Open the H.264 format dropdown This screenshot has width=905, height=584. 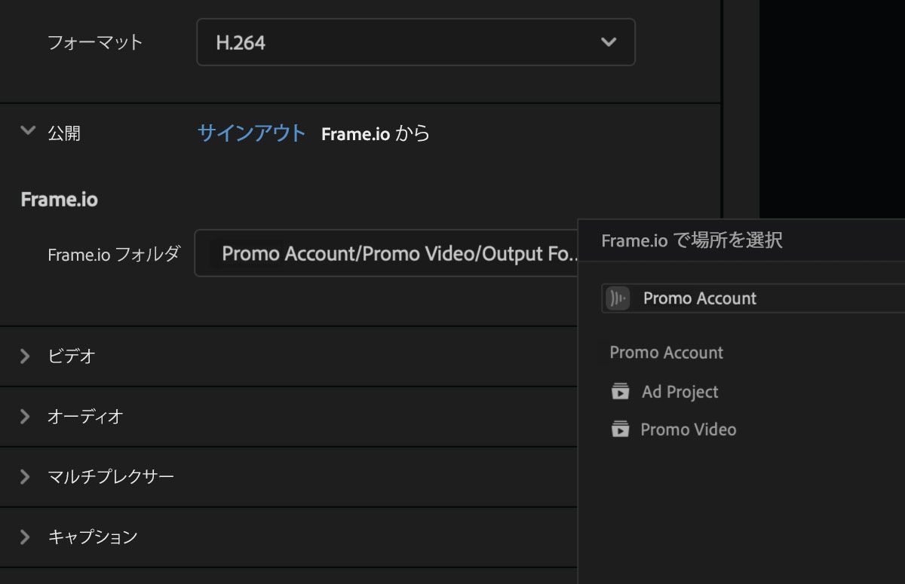[416, 42]
